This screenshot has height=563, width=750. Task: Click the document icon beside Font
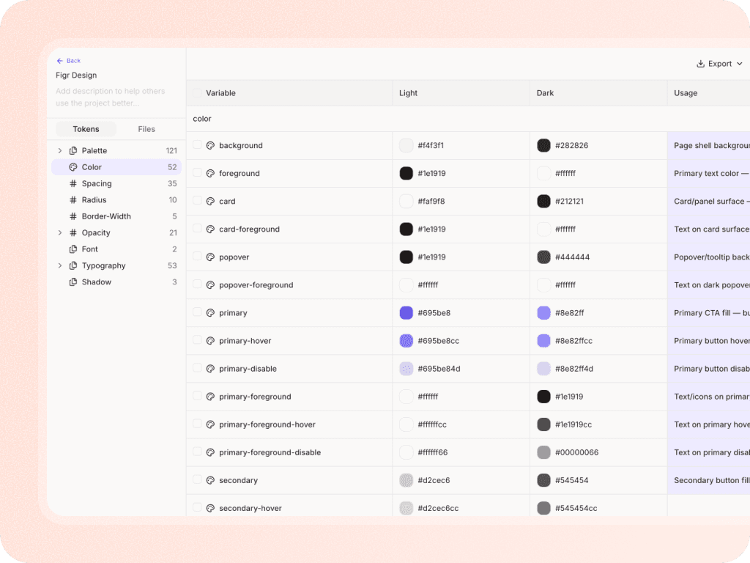[73, 249]
